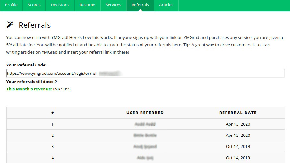Click the USER REFERRED column header
Viewport: 290px width, 163px height.
pos(145,113)
